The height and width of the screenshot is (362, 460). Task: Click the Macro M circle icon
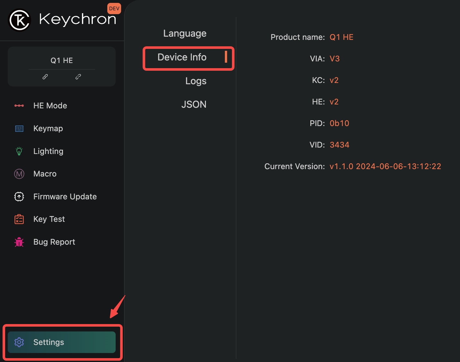19,174
